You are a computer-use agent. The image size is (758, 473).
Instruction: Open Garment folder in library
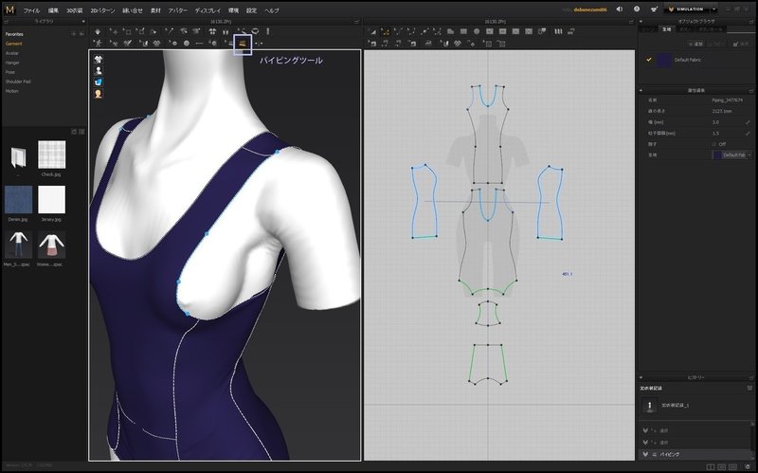click(x=14, y=44)
